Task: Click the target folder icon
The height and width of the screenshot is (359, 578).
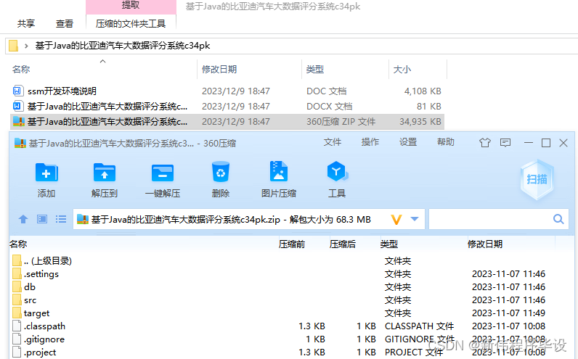Action: point(17,313)
